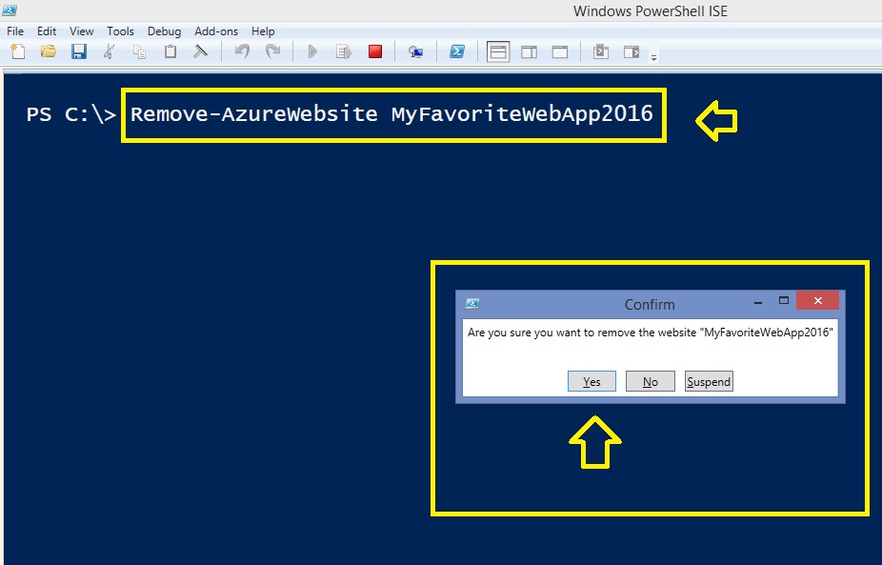This screenshot has height=565, width=882.
Task: Click the Undo arrow icon
Action: coord(243,51)
